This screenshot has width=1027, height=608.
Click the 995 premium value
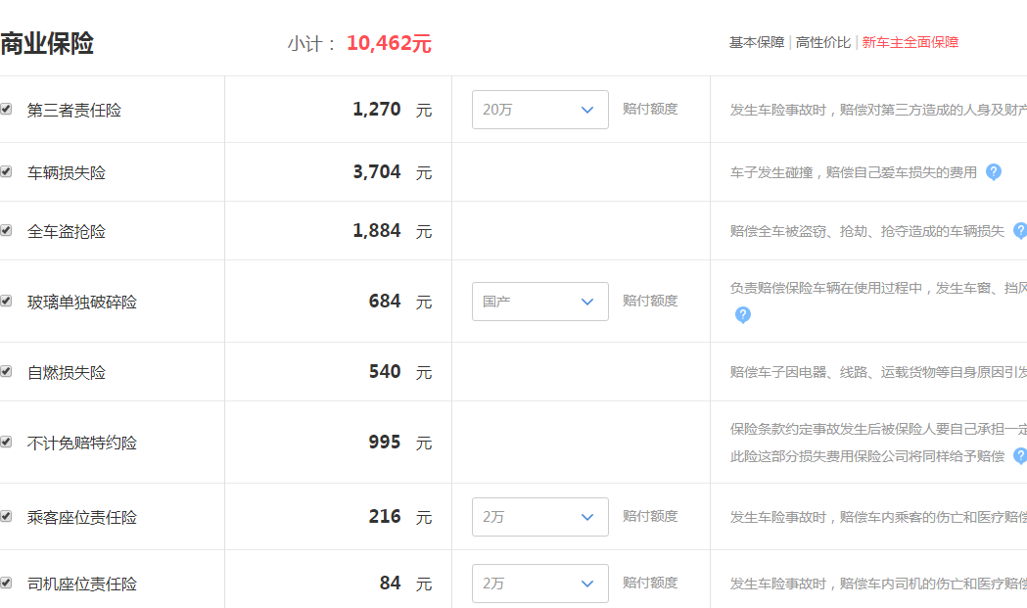(385, 443)
